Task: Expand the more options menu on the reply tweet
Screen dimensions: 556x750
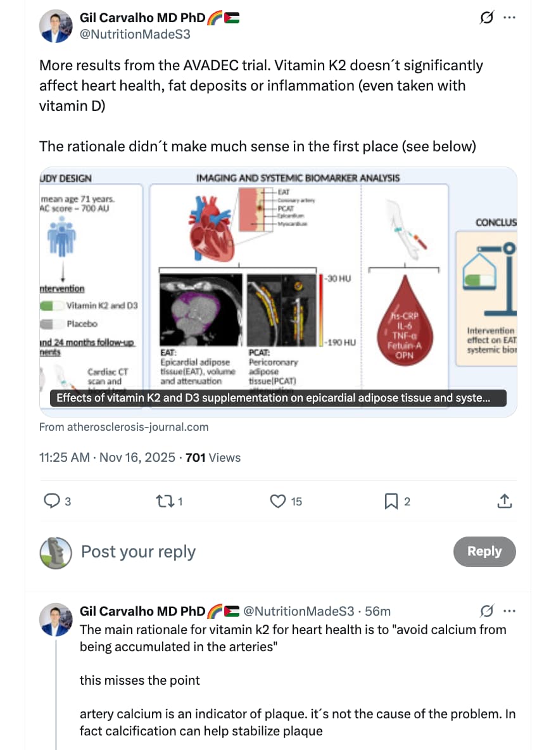Action: [509, 611]
